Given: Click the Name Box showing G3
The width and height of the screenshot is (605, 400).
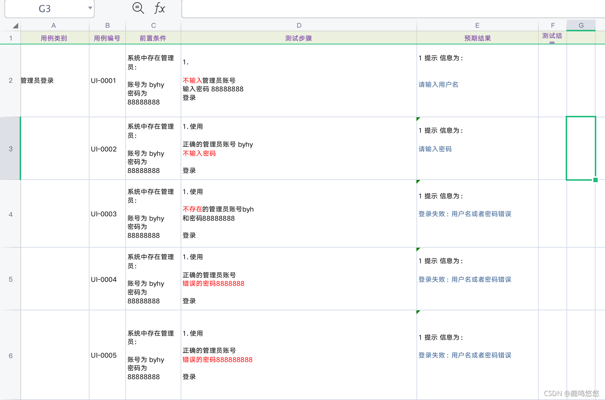Looking at the screenshot, I should point(44,8).
